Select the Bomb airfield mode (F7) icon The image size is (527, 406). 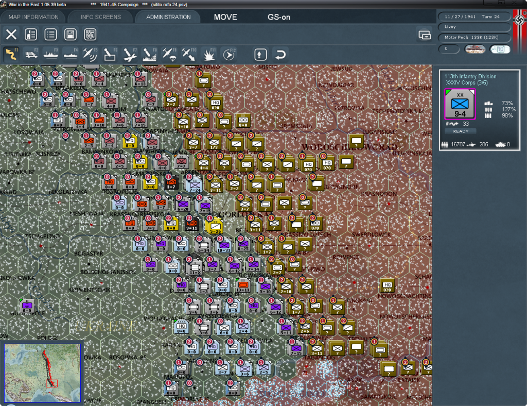[x=130, y=54]
